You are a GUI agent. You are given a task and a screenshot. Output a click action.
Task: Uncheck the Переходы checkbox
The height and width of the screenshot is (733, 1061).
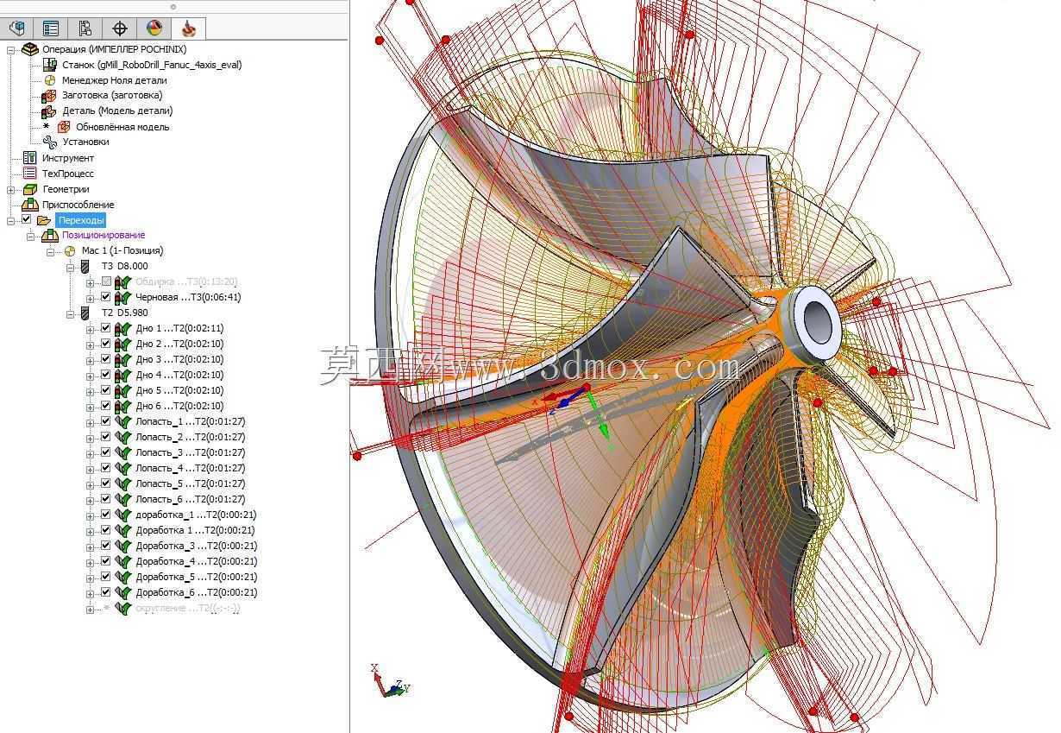tap(26, 220)
